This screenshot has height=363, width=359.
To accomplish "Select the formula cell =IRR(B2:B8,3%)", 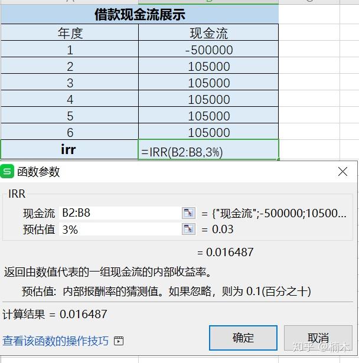I will point(208,149).
